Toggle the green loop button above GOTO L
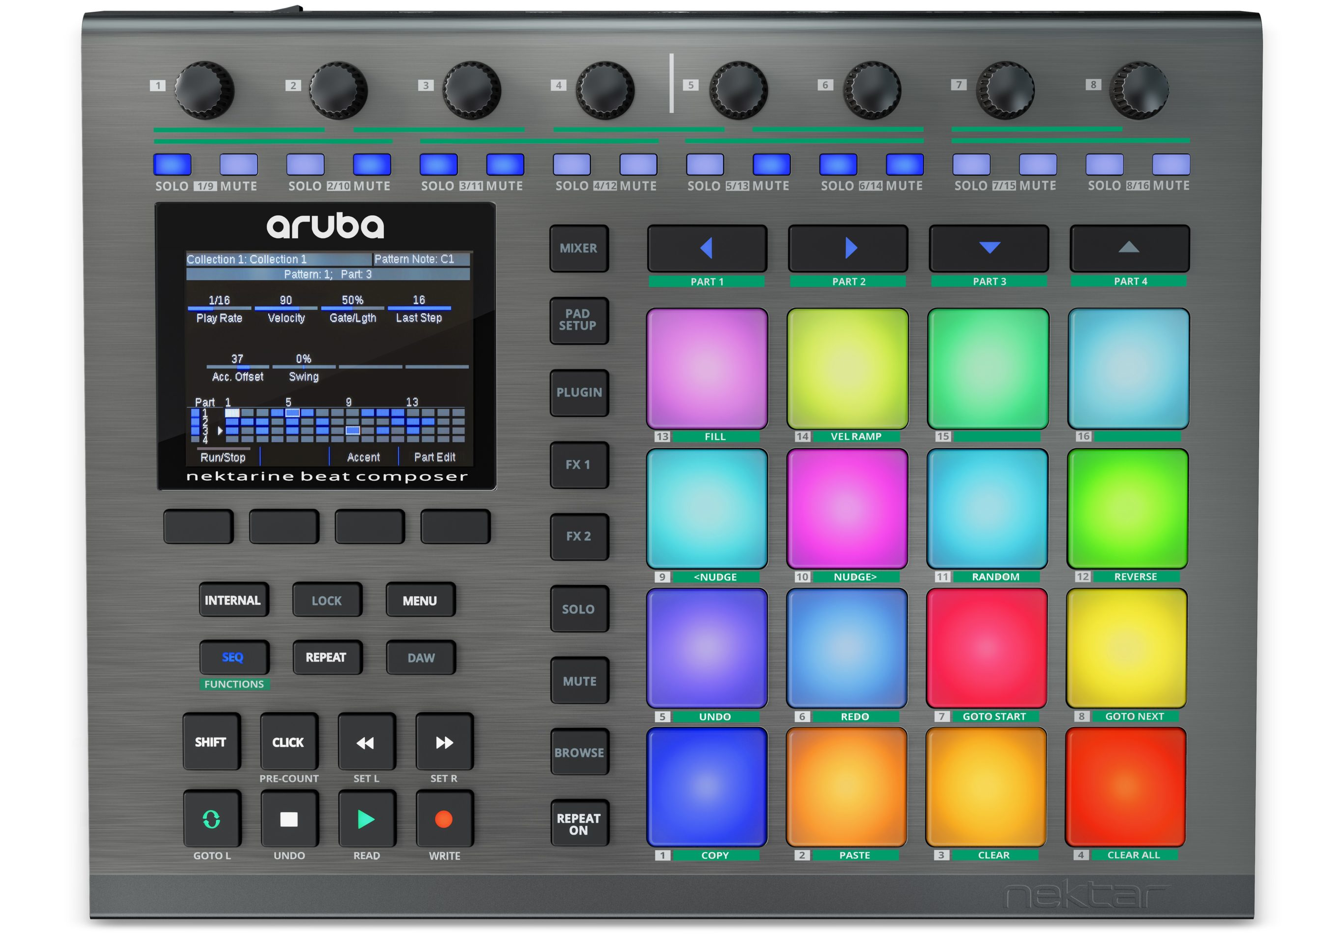The height and width of the screenshot is (940, 1343). [212, 818]
